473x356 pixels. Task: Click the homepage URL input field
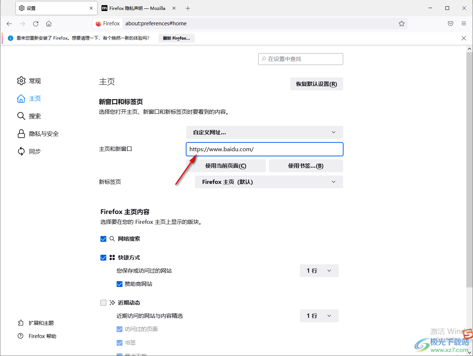coord(264,149)
